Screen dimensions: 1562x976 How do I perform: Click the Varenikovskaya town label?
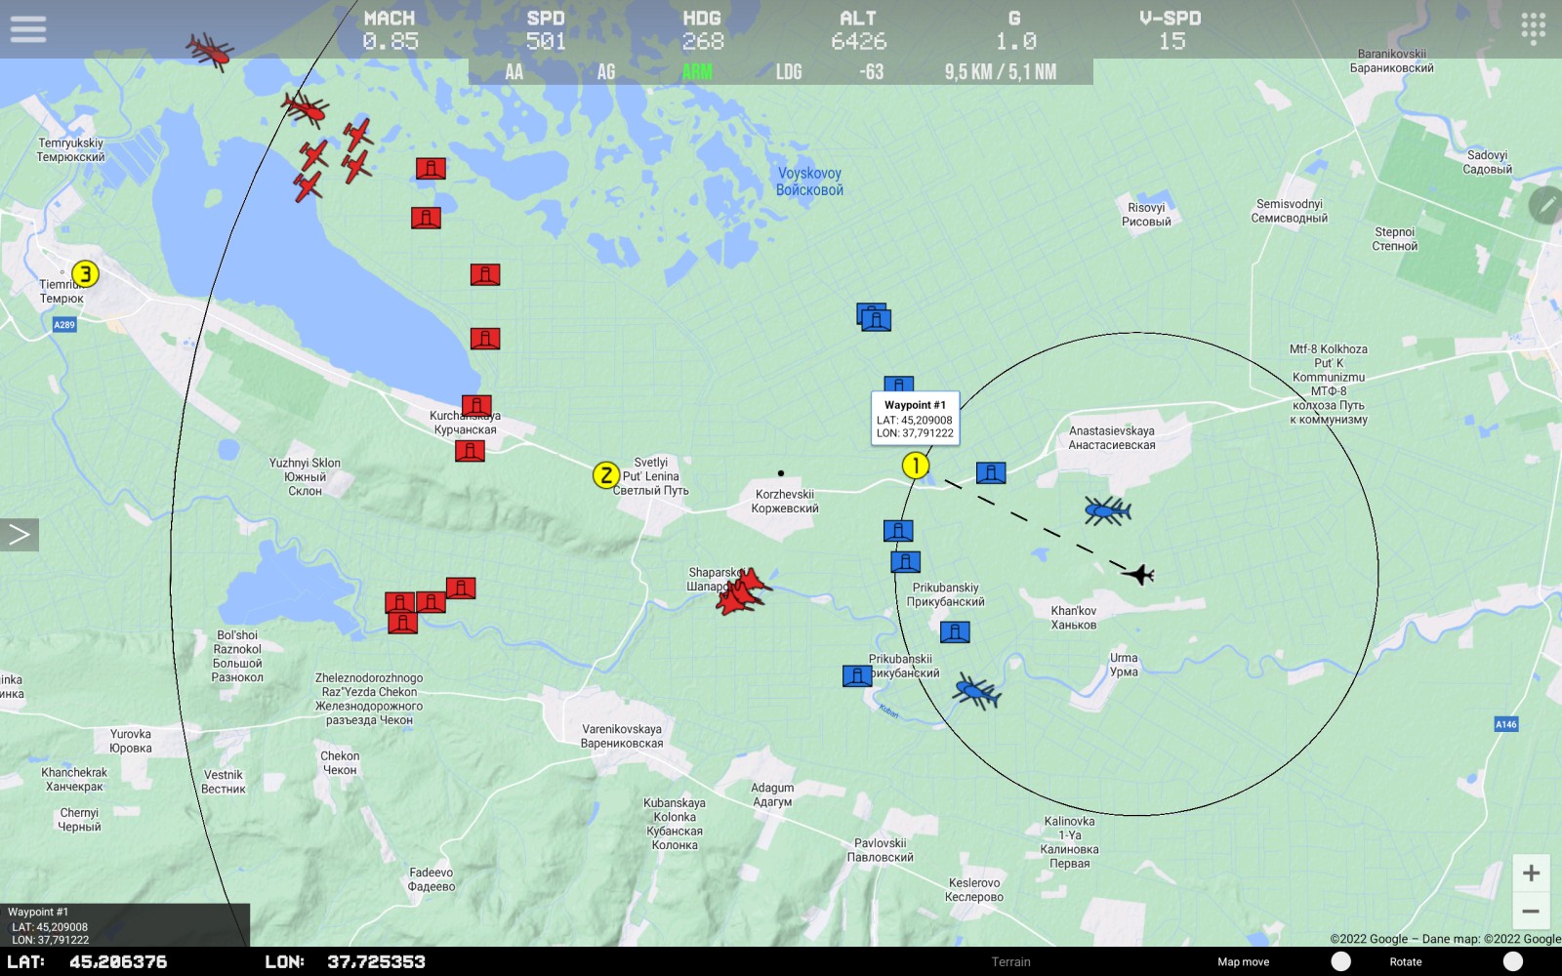(622, 736)
